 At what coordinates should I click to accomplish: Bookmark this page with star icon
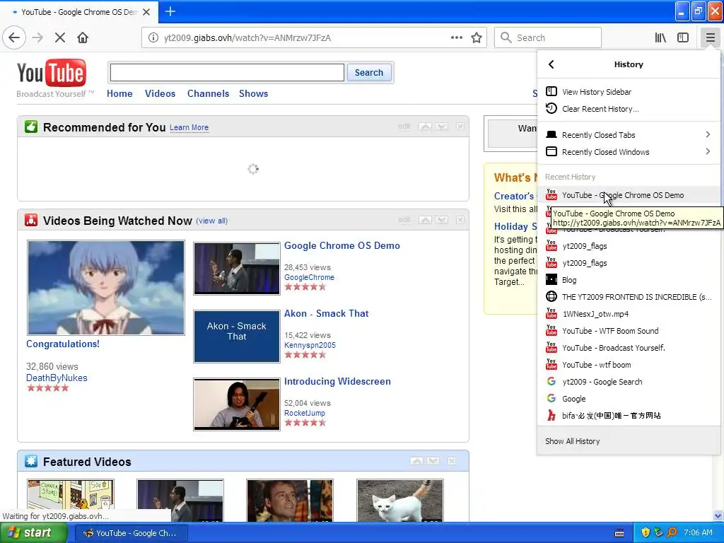477,38
